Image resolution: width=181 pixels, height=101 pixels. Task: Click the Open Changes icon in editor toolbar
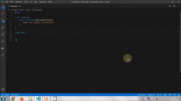point(170,6)
